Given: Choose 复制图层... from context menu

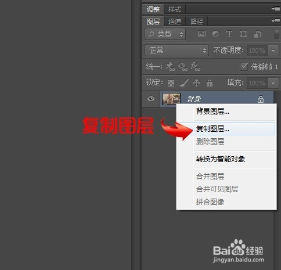Looking at the screenshot, I should (x=234, y=129).
